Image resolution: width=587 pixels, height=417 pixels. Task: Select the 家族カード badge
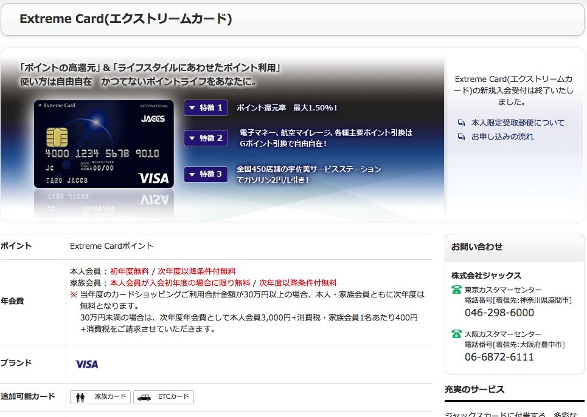coord(100,397)
